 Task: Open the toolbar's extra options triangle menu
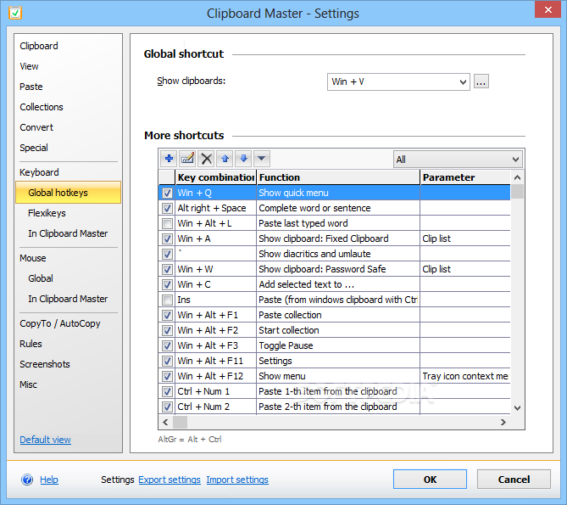pyautogui.click(x=262, y=159)
